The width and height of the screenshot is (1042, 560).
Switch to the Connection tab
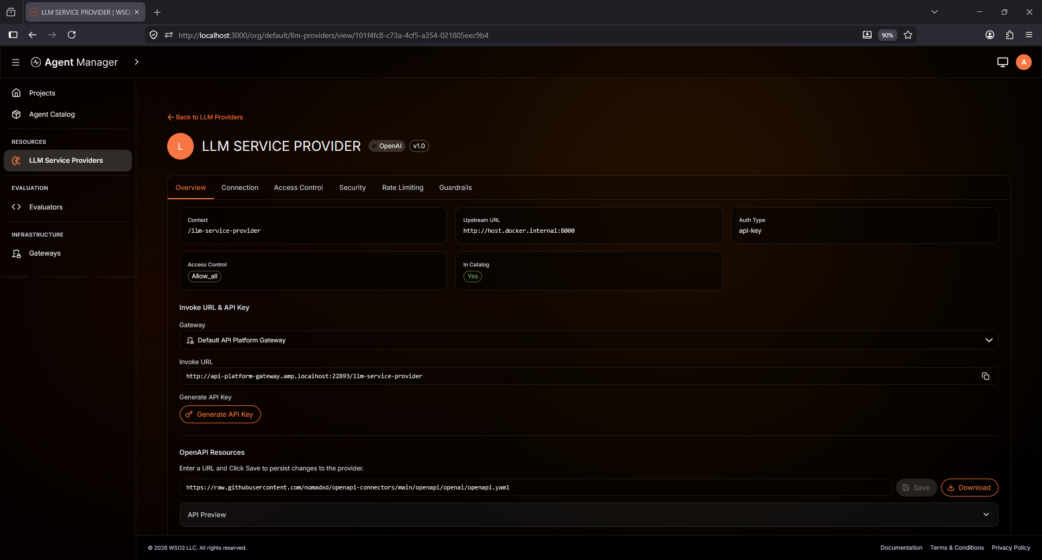[x=240, y=188]
